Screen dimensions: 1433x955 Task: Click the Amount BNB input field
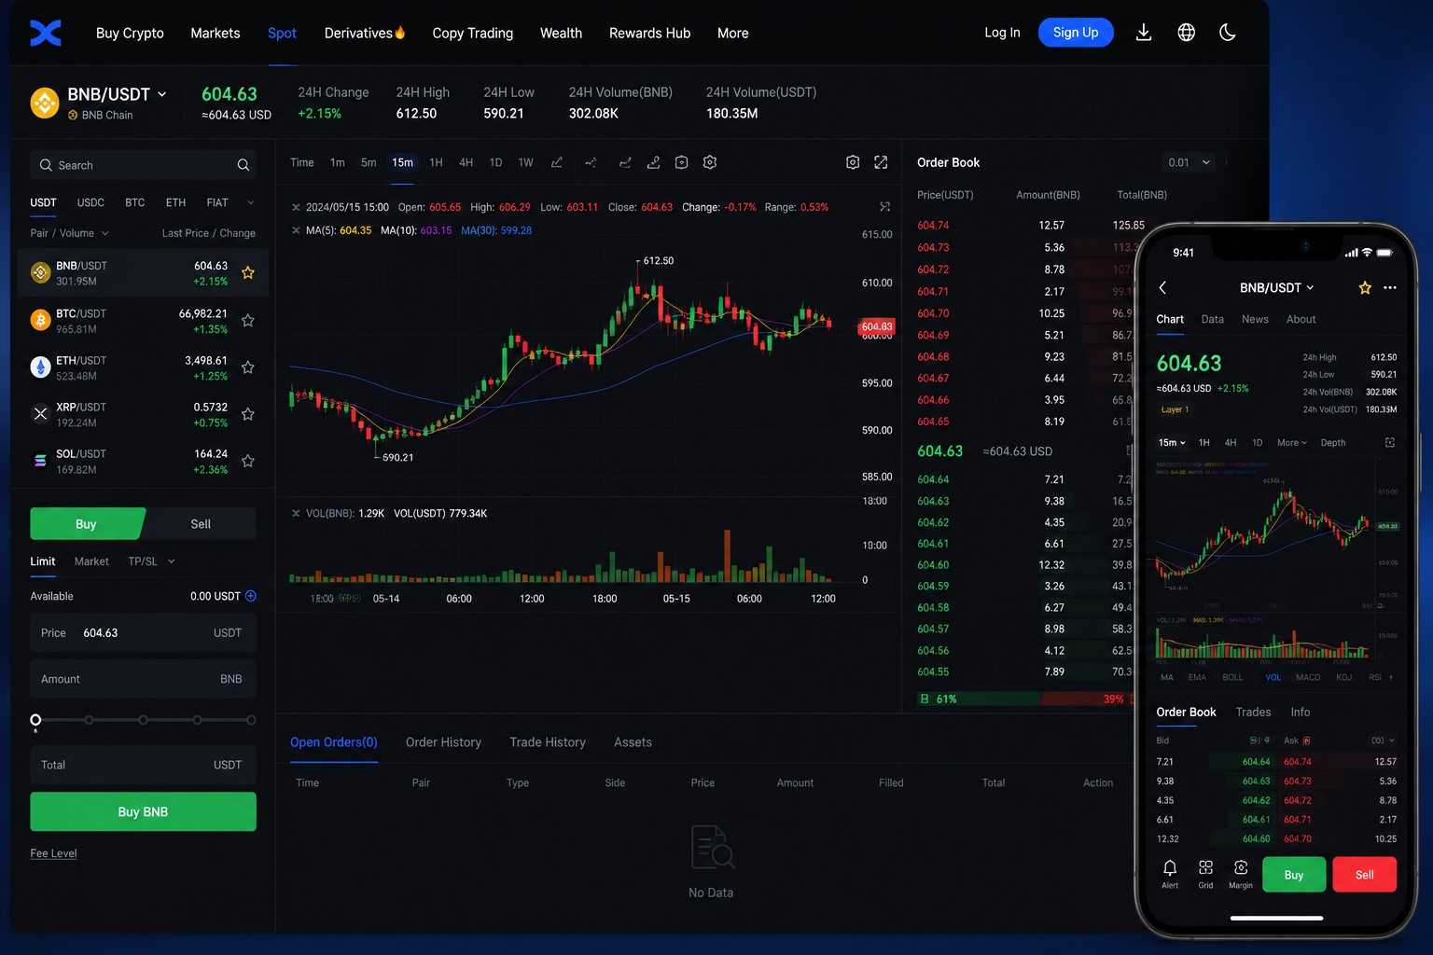pyautogui.click(x=143, y=680)
